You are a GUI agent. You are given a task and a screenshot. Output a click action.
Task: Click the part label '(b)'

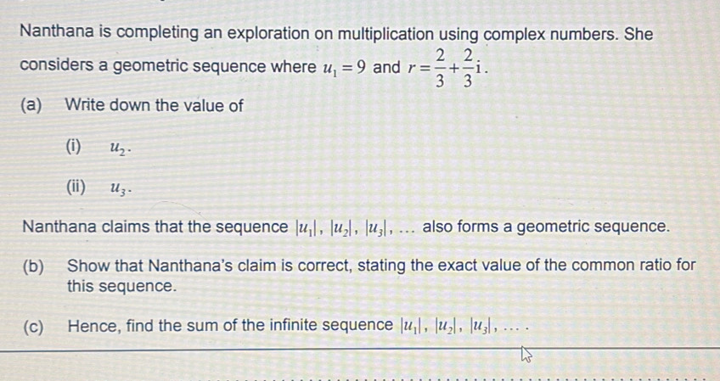pos(37,266)
